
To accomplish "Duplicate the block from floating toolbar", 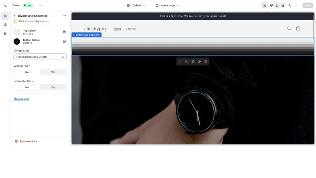I will (x=193, y=62).
